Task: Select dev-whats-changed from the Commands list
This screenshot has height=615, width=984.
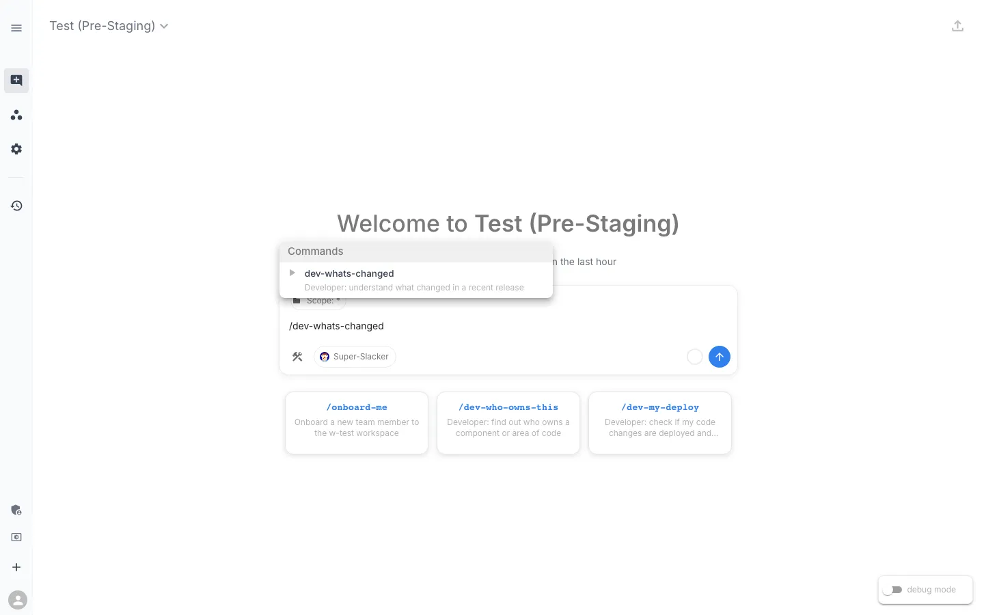Action: click(349, 273)
